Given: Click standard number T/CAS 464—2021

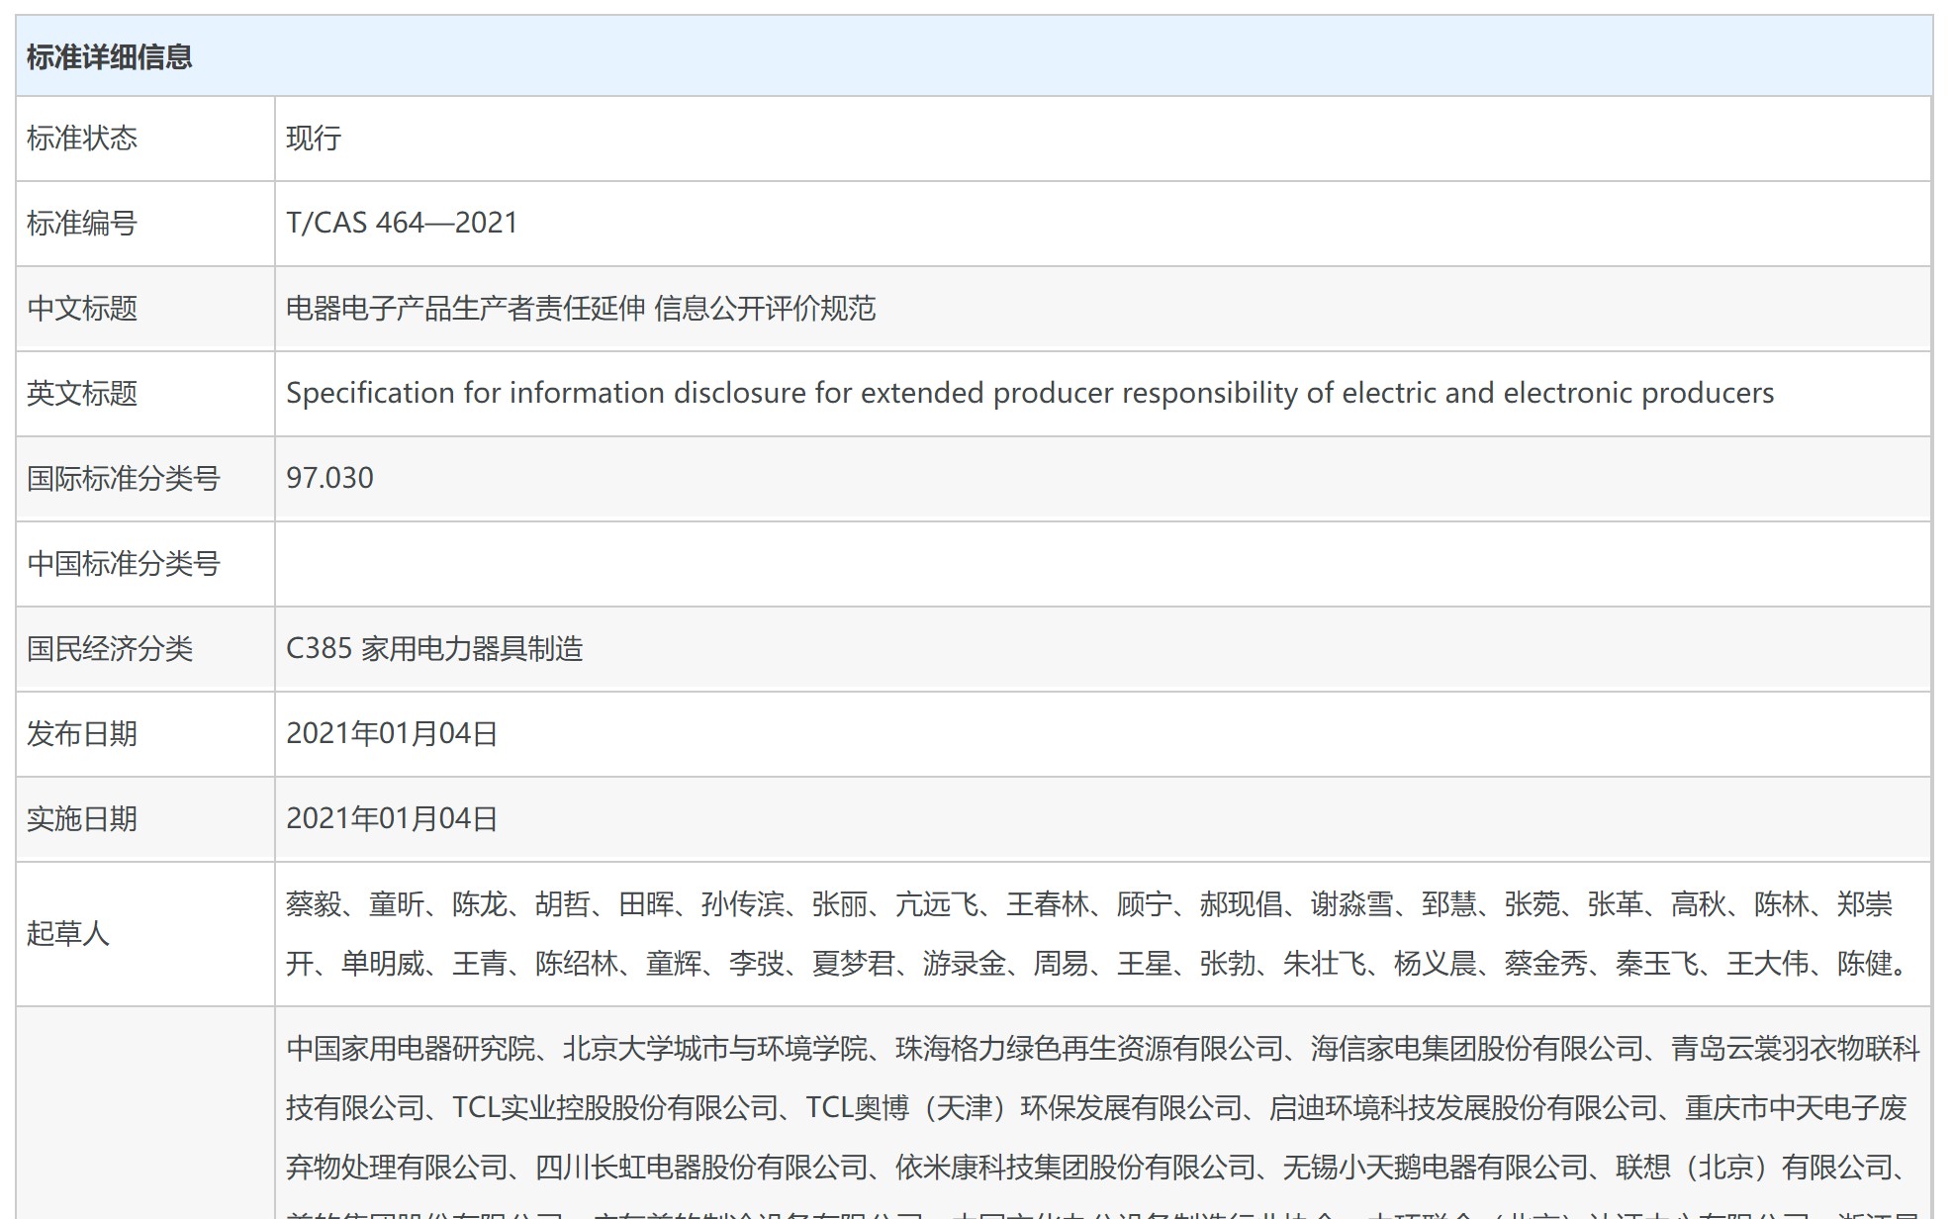Looking at the screenshot, I should click(x=402, y=224).
